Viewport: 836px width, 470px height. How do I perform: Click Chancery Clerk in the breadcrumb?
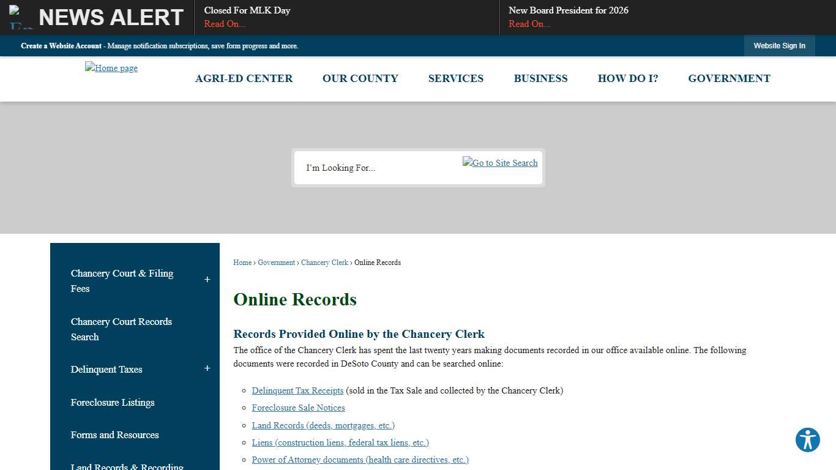point(324,262)
